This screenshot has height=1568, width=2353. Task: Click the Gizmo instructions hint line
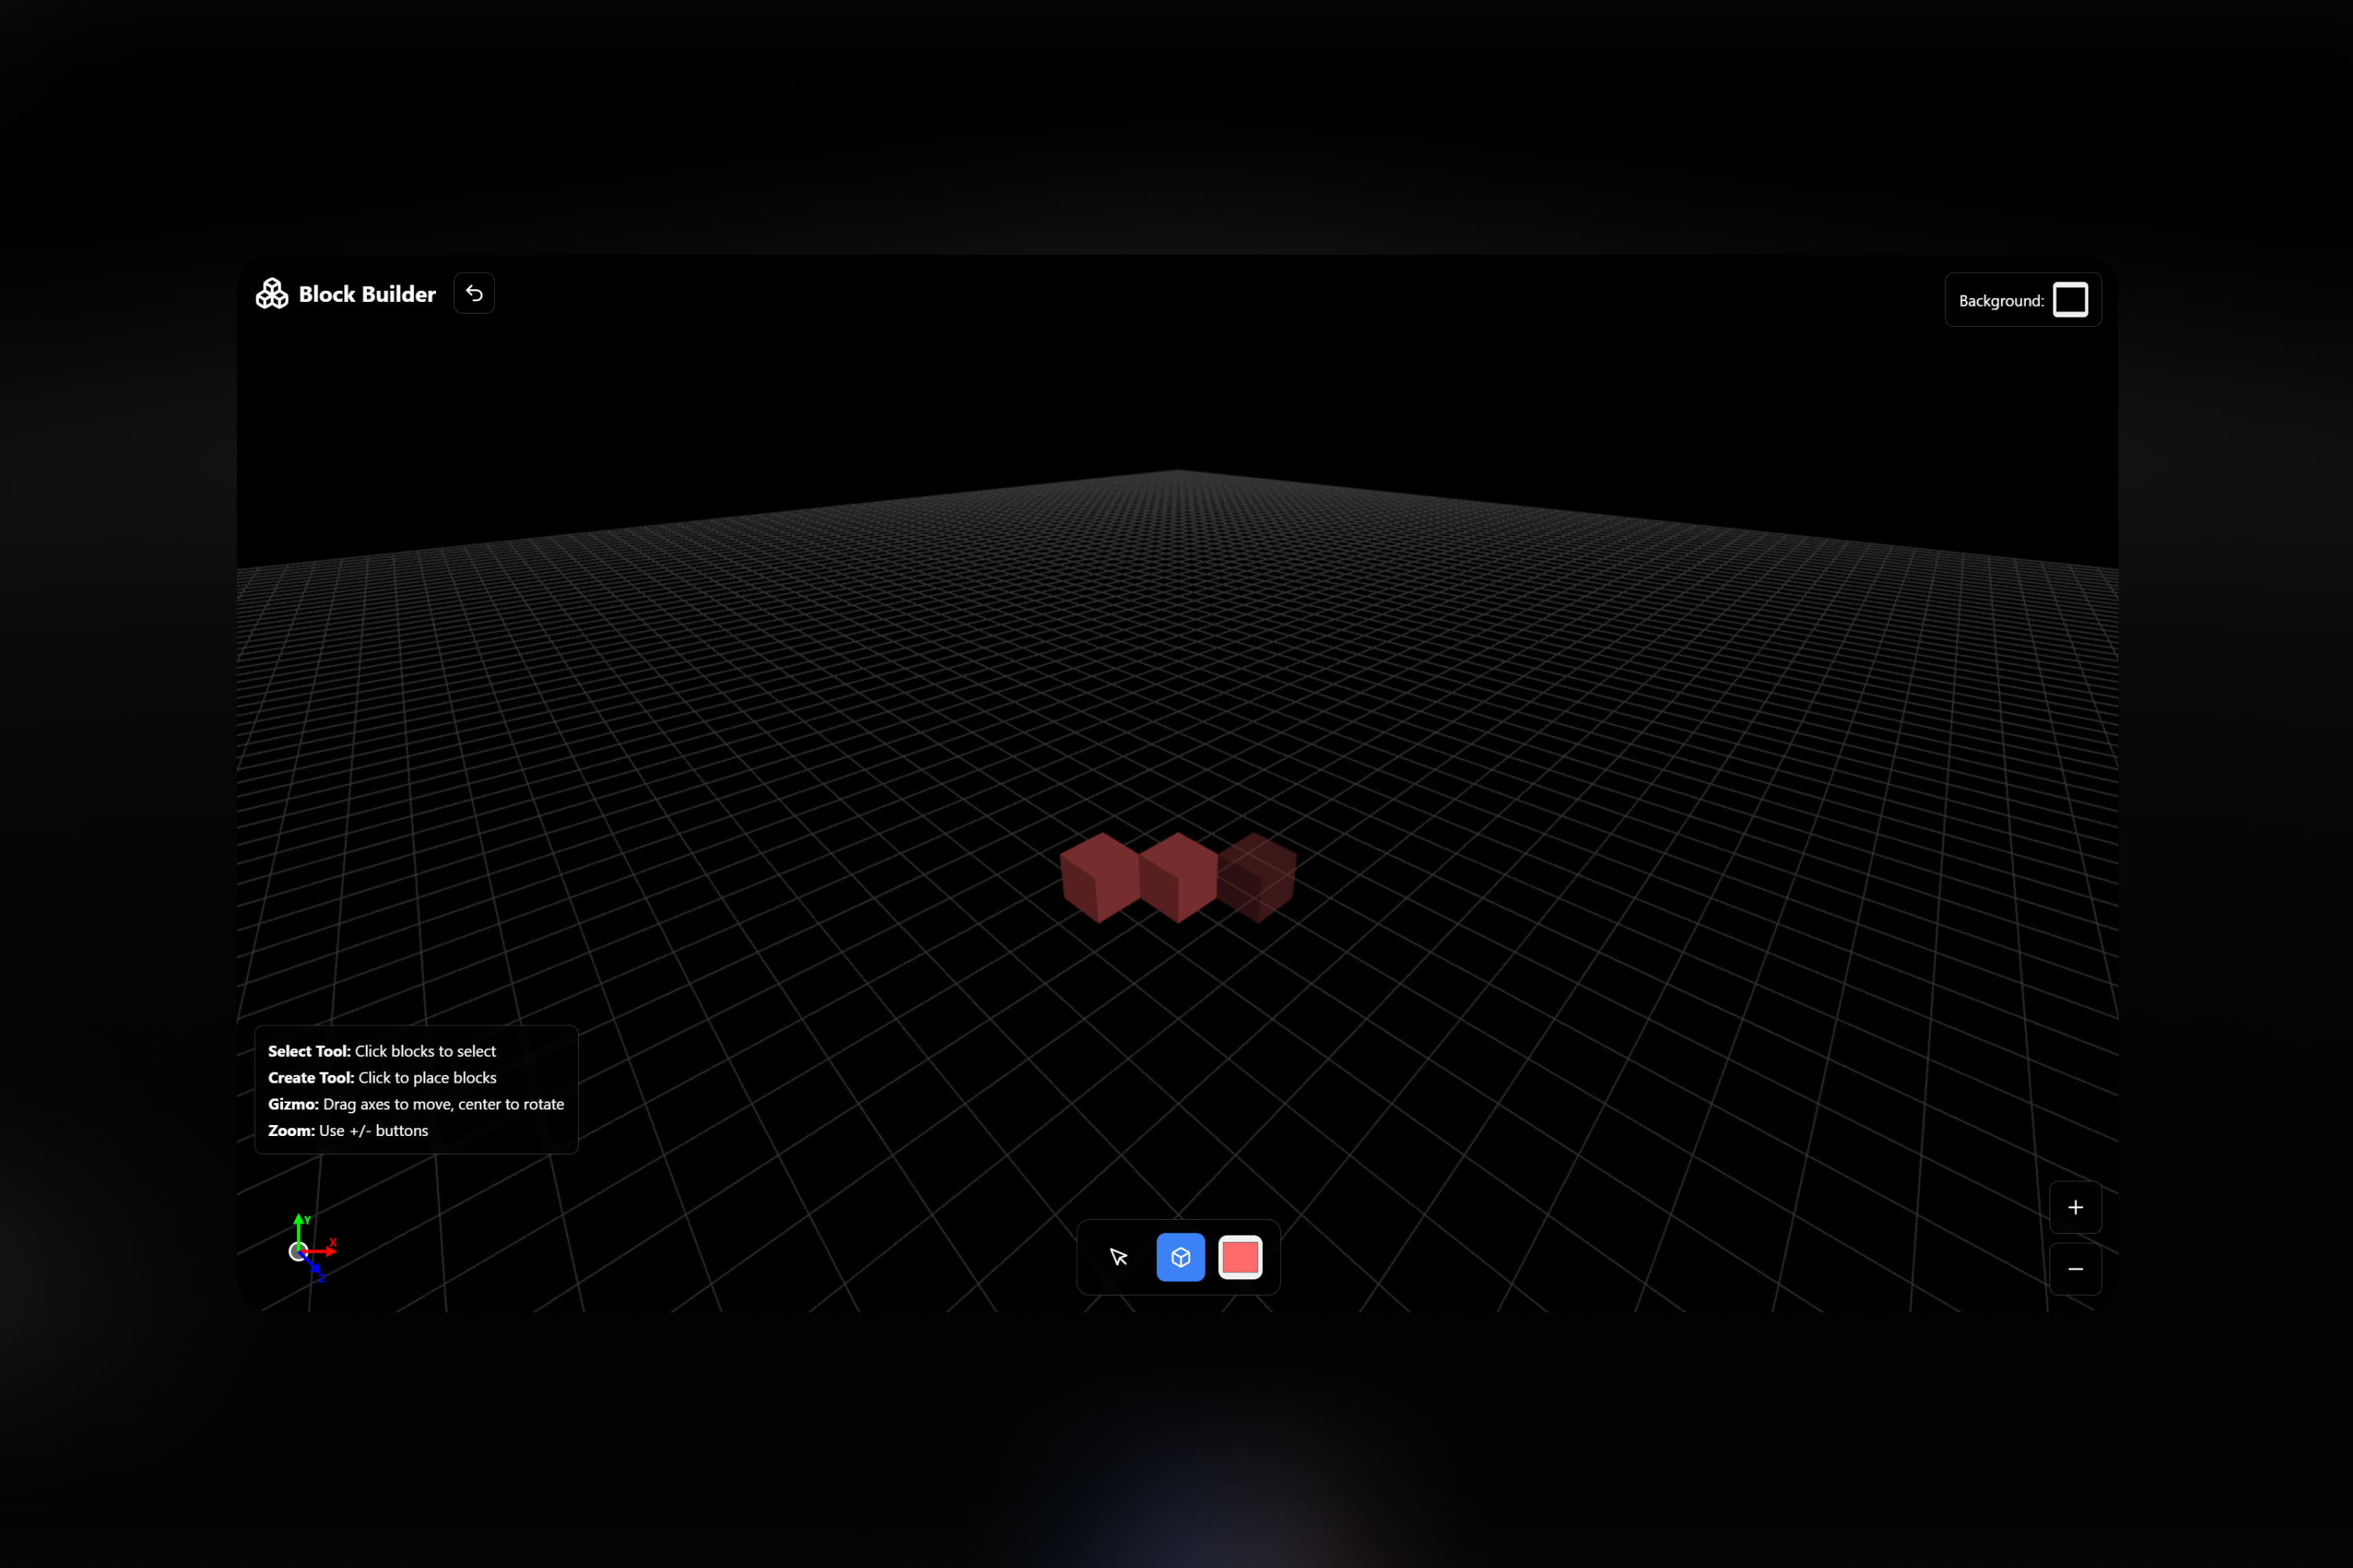pyautogui.click(x=415, y=1104)
